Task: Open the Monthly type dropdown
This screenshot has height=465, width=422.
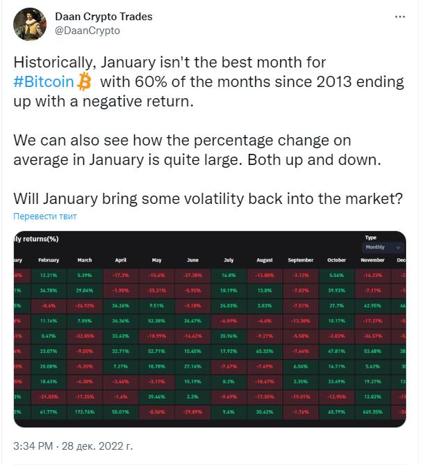Action: (382, 247)
